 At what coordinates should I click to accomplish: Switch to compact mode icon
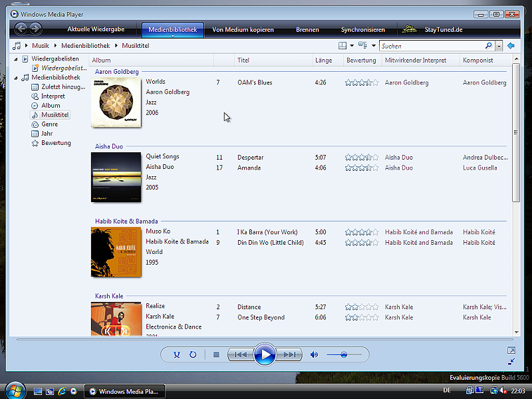[x=511, y=361]
